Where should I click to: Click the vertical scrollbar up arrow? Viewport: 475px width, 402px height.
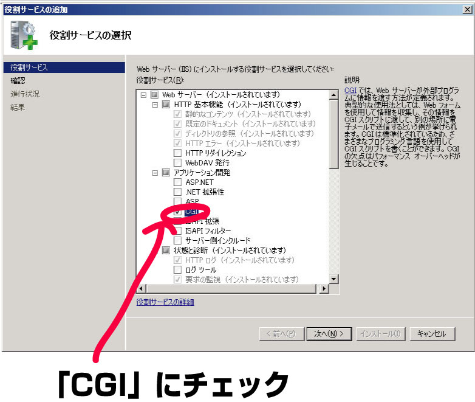click(334, 95)
